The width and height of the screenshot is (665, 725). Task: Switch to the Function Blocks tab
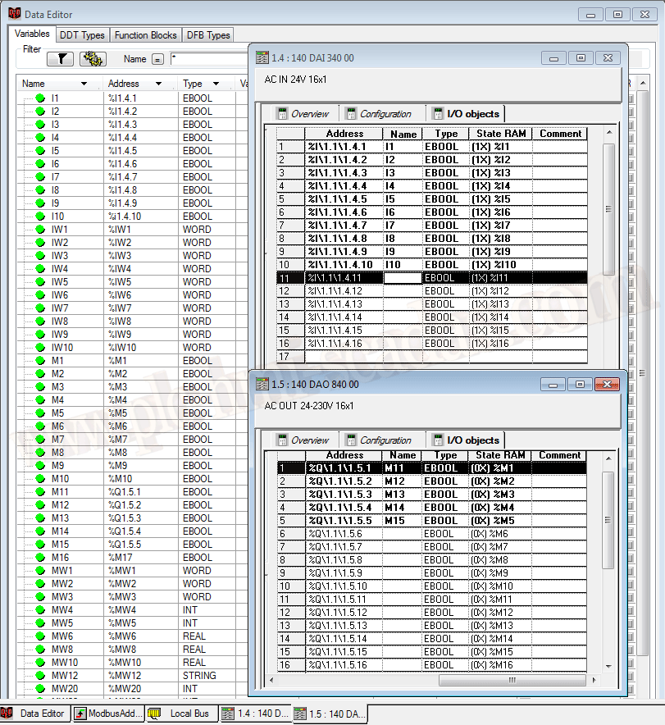pyautogui.click(x=145, y=35)
